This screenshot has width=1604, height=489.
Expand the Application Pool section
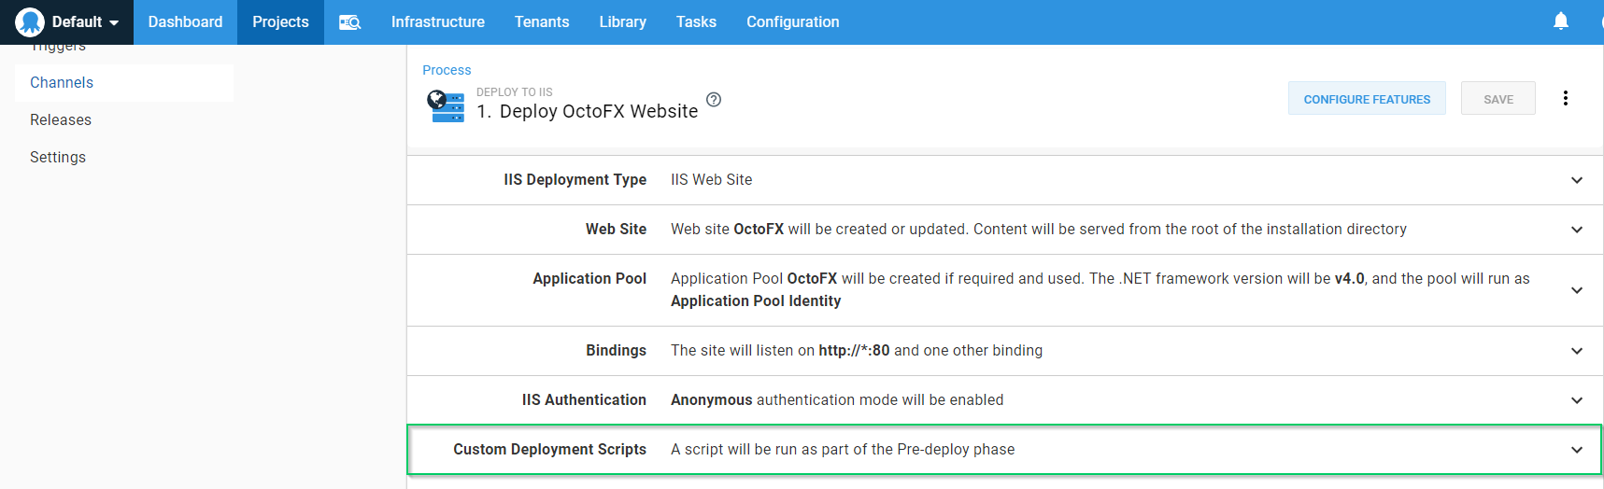pyautogui.click(x=1576, y=290)
